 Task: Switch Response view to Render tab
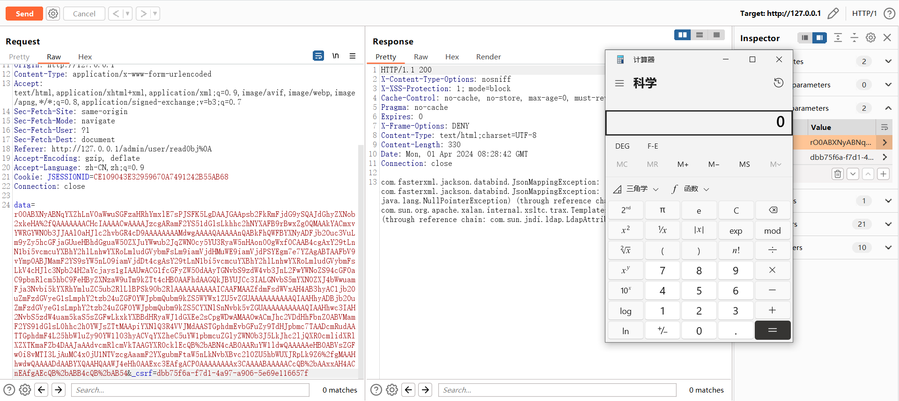tap(488, 57)
